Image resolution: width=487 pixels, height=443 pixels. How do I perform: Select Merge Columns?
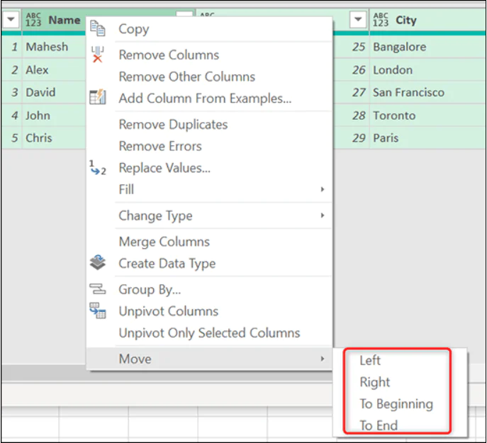pyautogui.click(x=209, y=242)
